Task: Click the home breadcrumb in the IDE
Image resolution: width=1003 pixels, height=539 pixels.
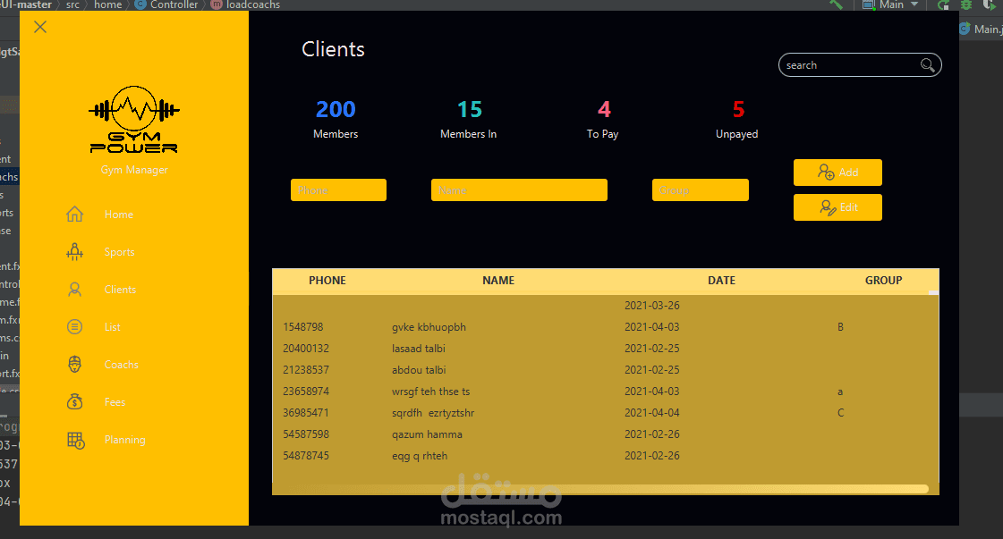Action: tap(108, 4)
